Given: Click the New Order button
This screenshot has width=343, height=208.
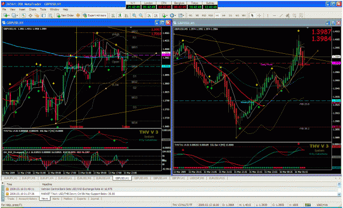Looking at the screenshot, I should 65,15.
